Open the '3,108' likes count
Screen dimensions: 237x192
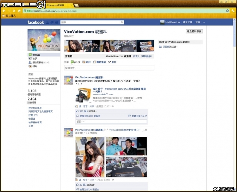[x=32, y=91]
